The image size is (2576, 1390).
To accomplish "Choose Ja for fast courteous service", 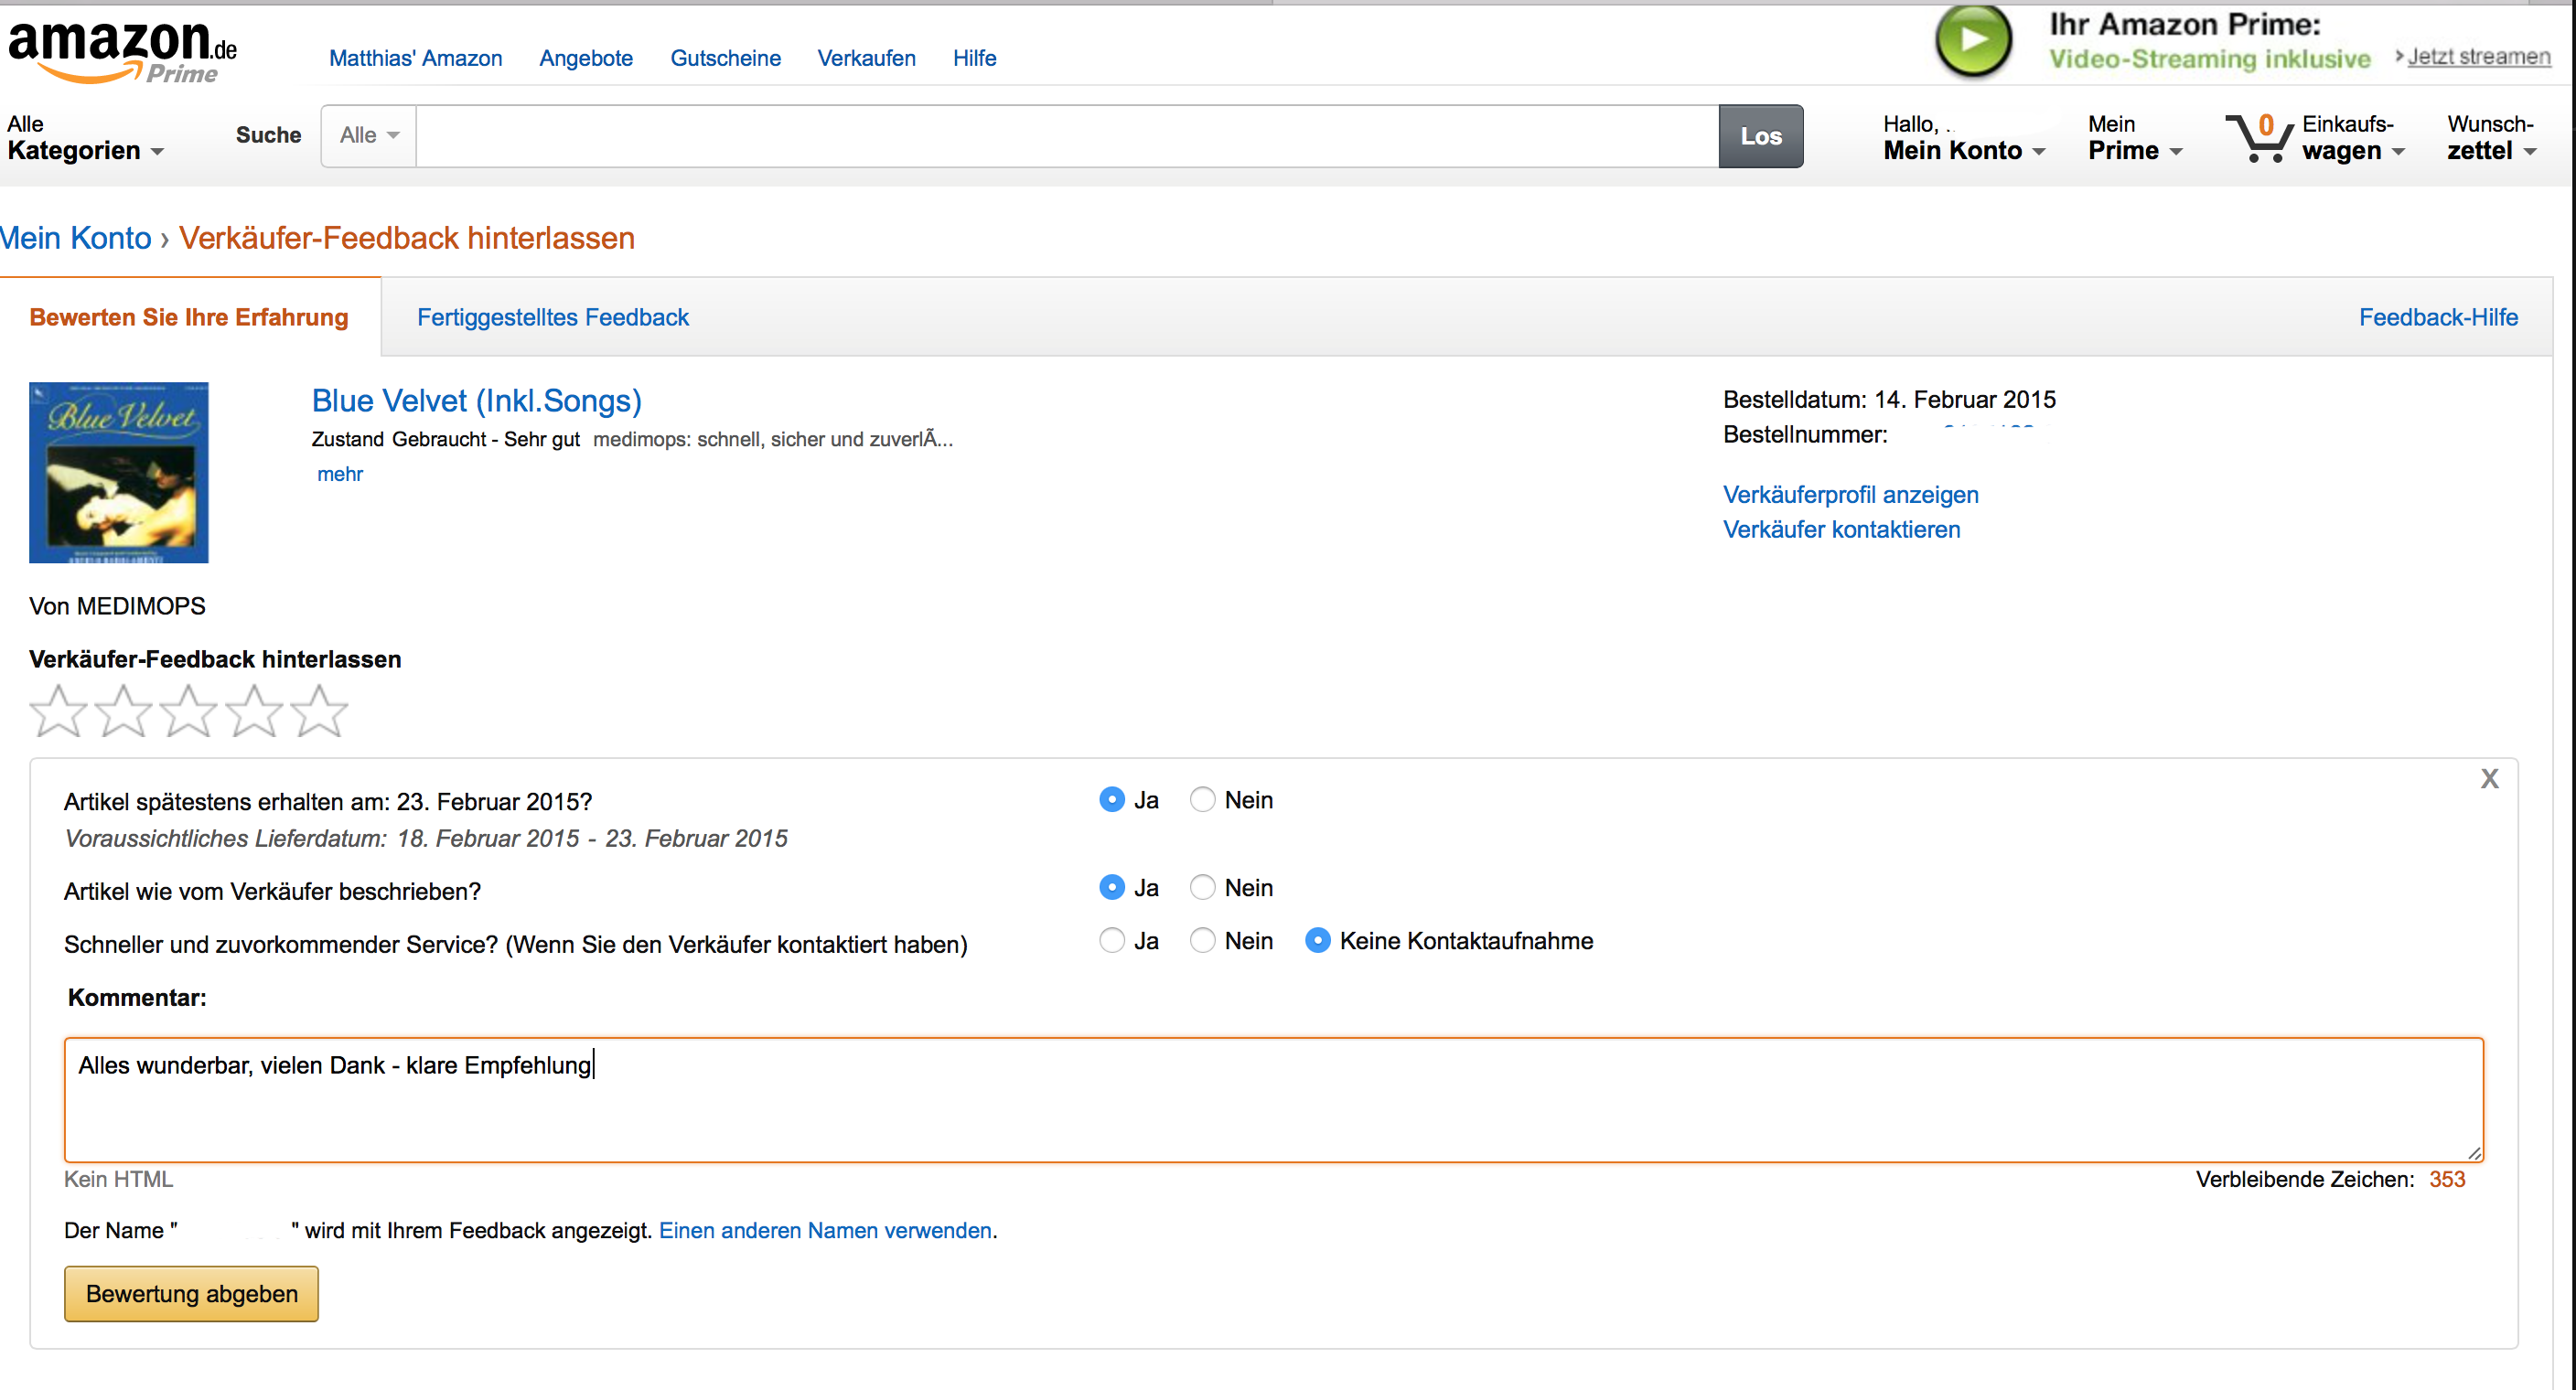I will point(1111,941).
